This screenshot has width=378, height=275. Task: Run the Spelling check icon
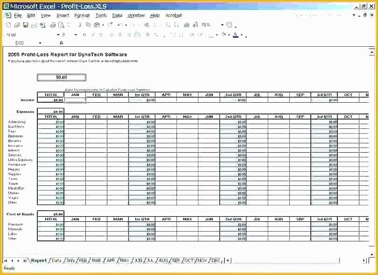pyautogui.click(x=69, y=25)
